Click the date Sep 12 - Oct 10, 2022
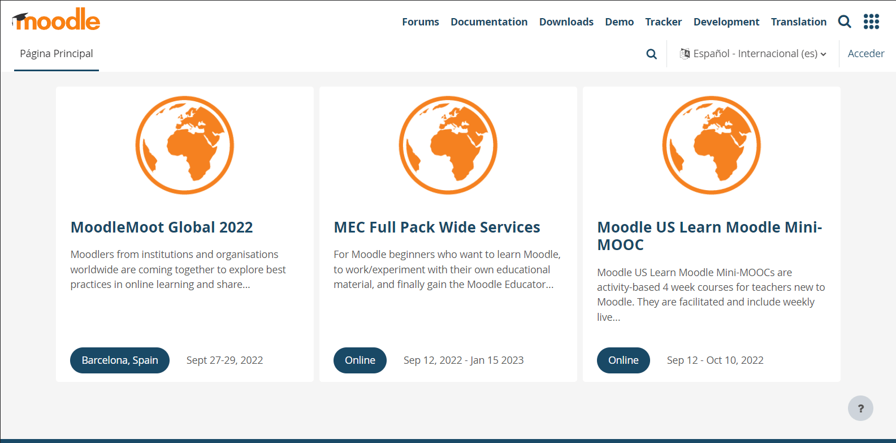Image resolution: width=896 pixels, height=443 pixels. 715,360
